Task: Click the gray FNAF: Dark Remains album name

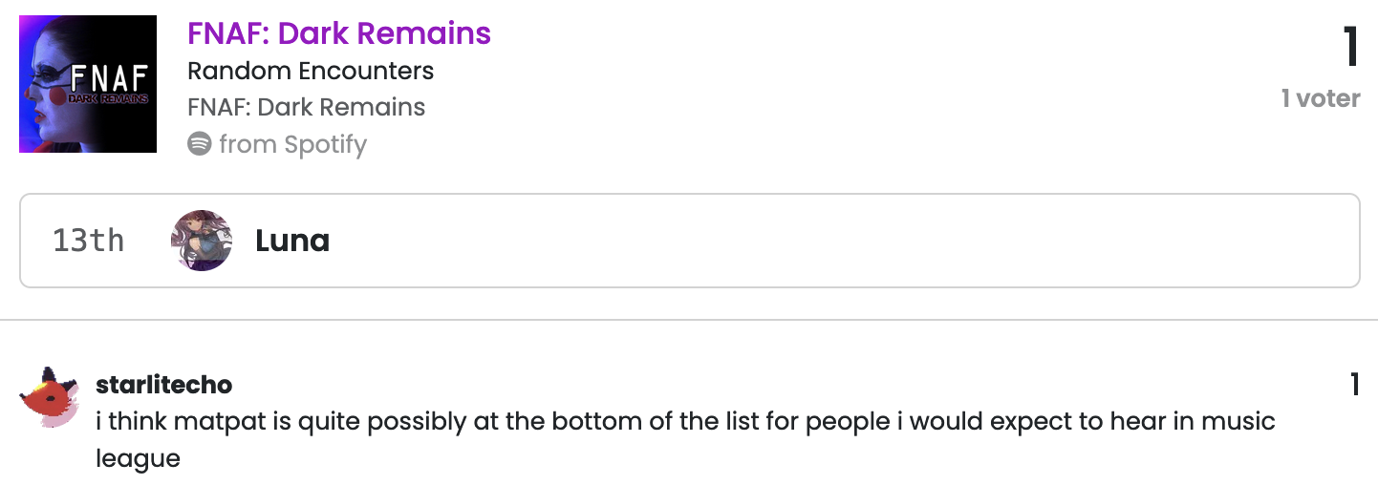Action: point(307,107)
